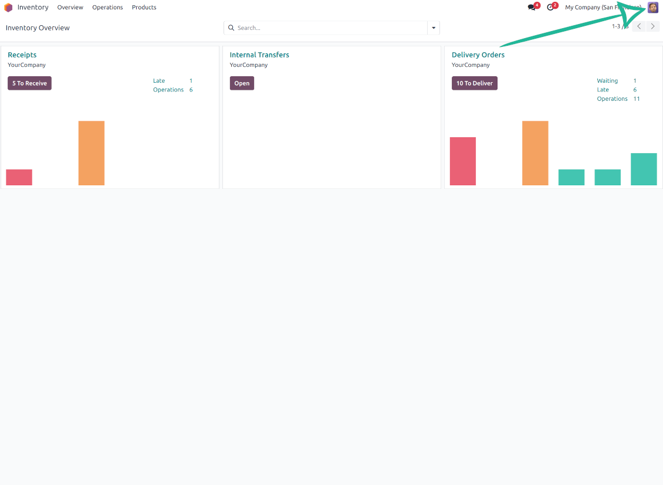Select the Overview menu item

[x=70, y=8]
